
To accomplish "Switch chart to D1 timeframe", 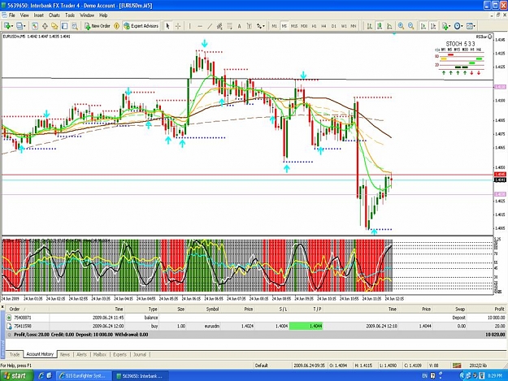I will (x=334, y=26).
